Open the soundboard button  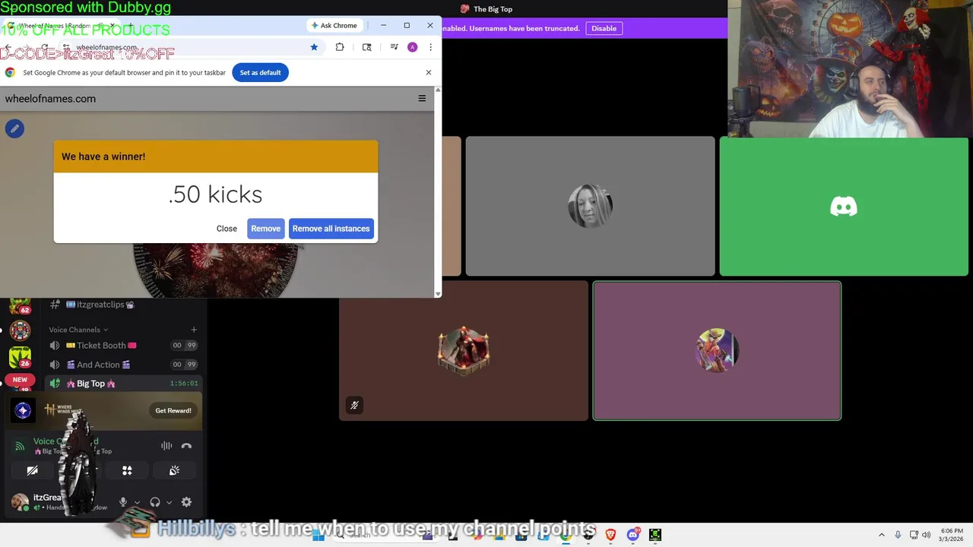pyautogui.click(x=174, y=471)
